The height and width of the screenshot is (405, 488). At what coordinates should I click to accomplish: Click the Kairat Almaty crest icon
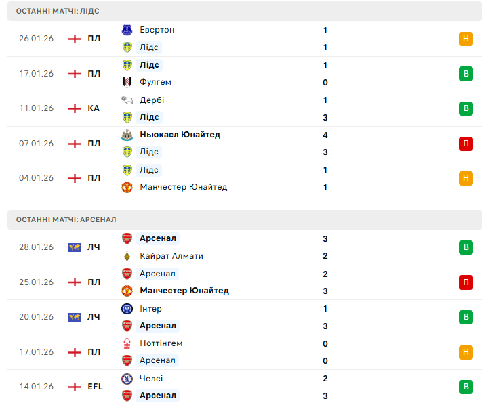(x=127, y=256)
